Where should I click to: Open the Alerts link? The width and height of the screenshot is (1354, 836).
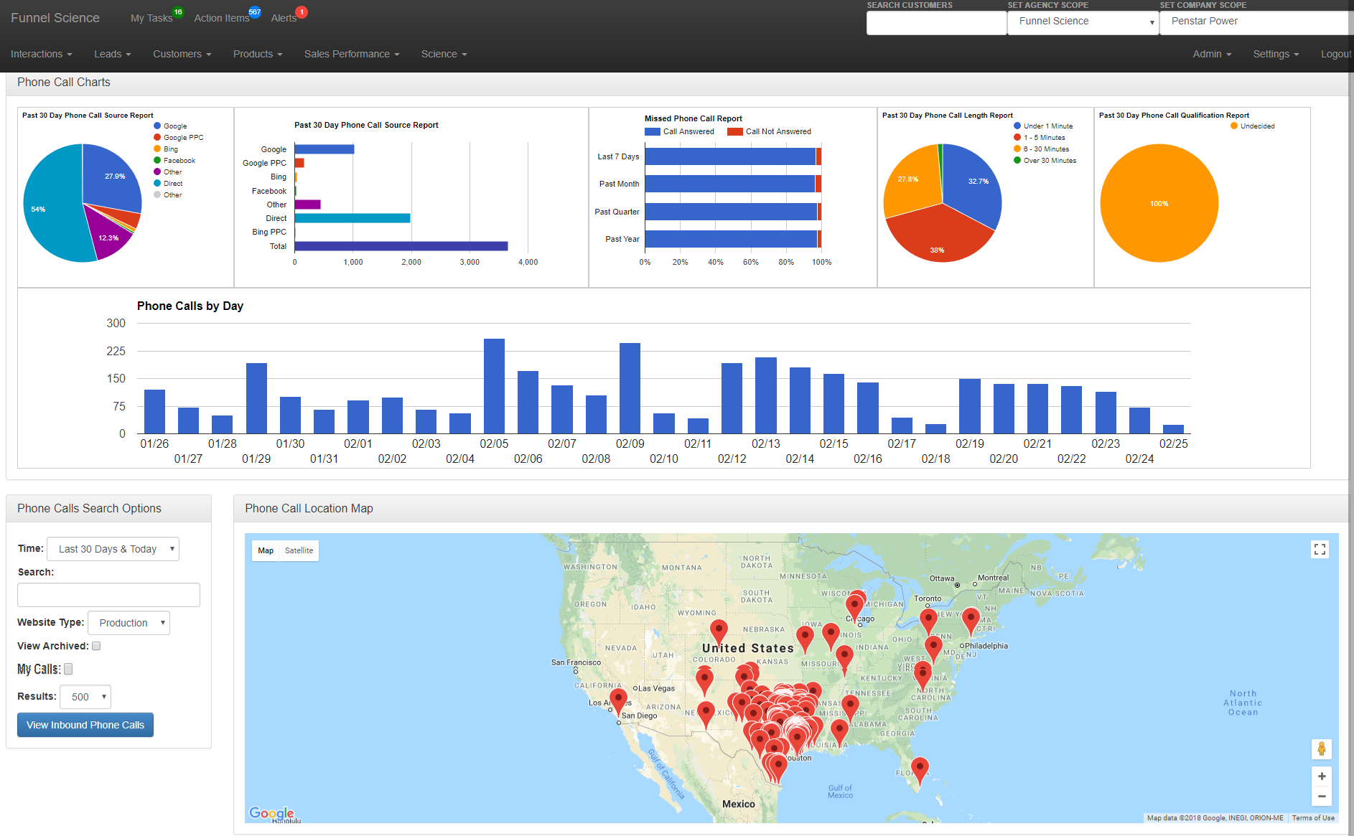284,18
